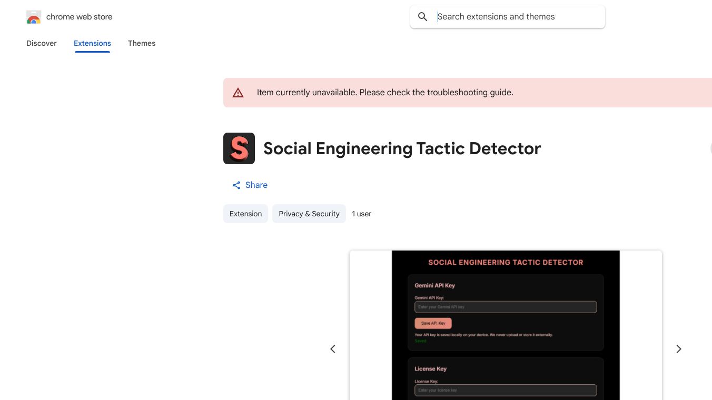Click the Social Engineering Tactic Detector title
This screenshot has height=400, width=712.
pos(402,148)
